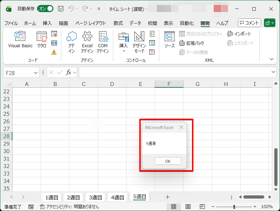280x211 pixels.
Task: Click OK in the message box
Action: tap(168, 161)
